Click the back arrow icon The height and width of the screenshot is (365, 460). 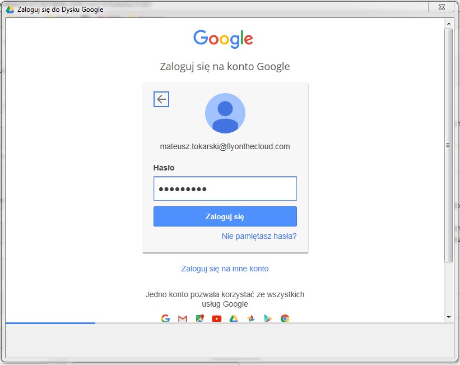(161, 99)
